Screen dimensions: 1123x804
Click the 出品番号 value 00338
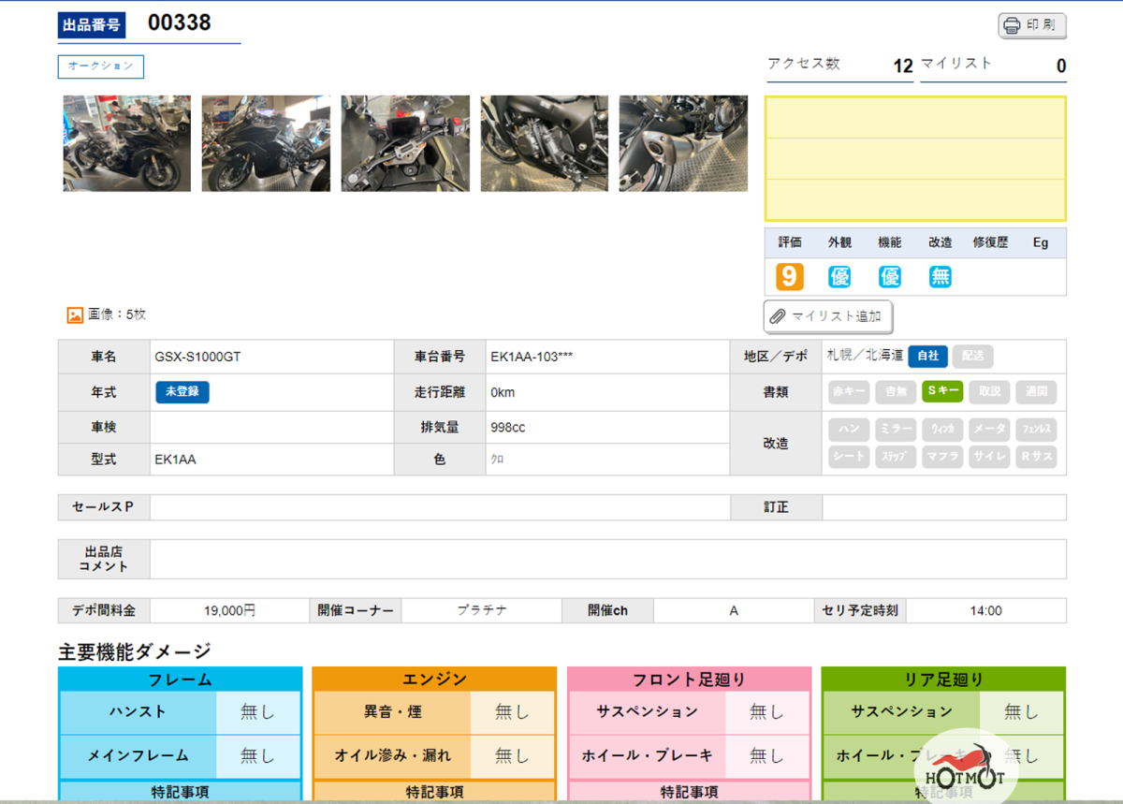[180, 23]
